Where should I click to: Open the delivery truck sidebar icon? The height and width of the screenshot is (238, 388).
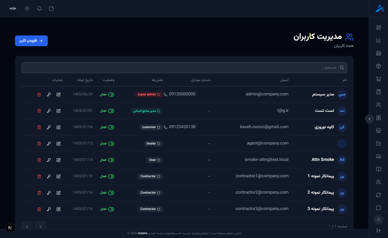(378, 156)
